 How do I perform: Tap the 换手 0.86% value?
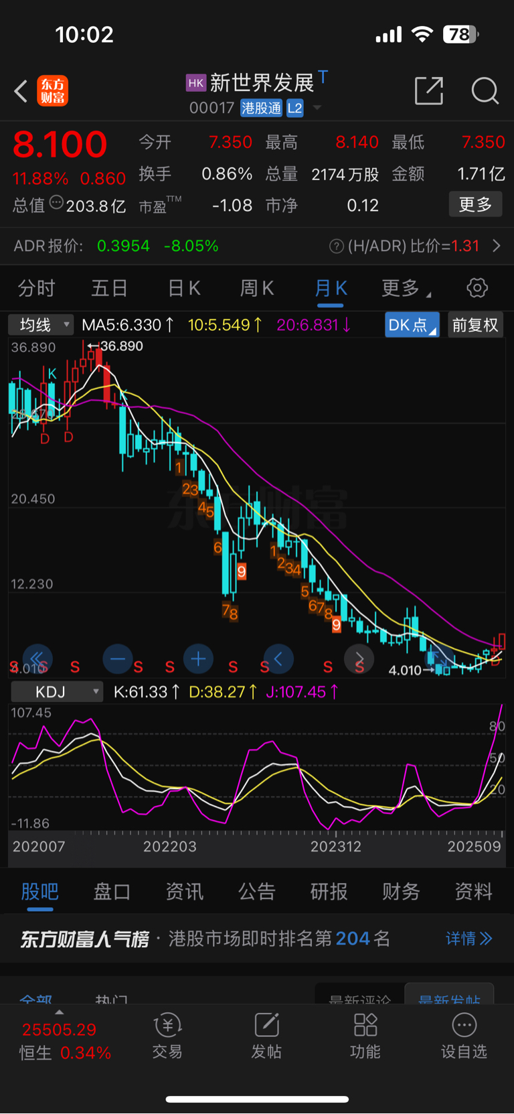(227, 174)
